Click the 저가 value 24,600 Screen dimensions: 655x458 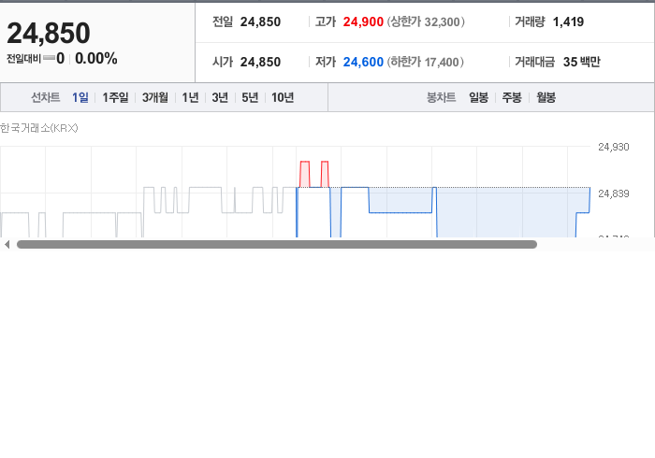click(x=363, y=62)
